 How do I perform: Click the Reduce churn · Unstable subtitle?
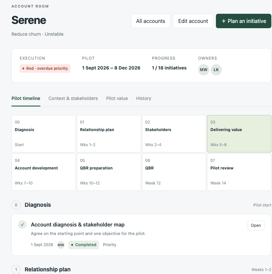click(x=37, y=34)
